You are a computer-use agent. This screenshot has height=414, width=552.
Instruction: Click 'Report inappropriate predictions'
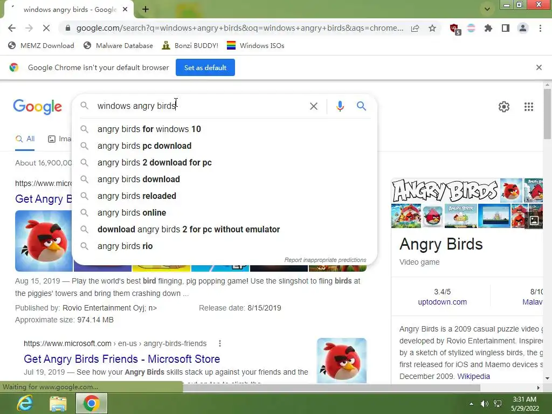[x=325, y=260]
